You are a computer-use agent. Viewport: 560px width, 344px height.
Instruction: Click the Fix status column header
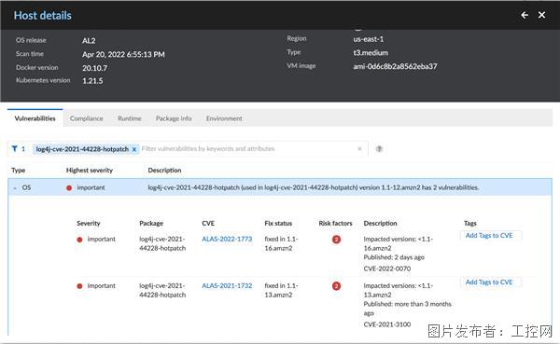278,223
